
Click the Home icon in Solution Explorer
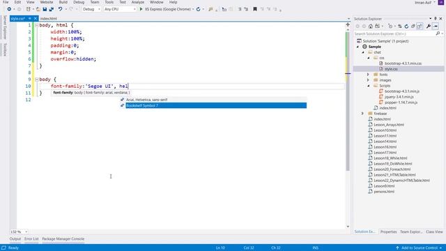pos(370,26)
